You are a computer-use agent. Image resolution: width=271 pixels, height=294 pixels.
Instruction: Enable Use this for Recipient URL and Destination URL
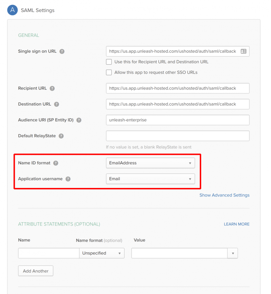[x=109, y=62]
